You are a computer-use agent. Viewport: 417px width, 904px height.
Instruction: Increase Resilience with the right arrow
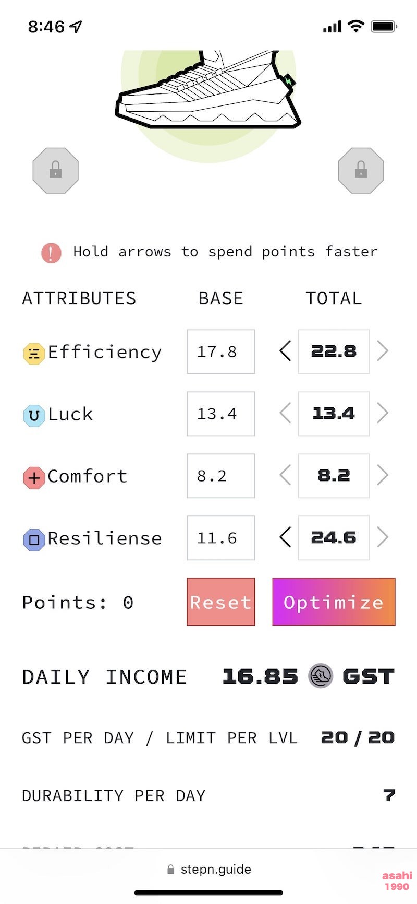(x=383, y=537)
